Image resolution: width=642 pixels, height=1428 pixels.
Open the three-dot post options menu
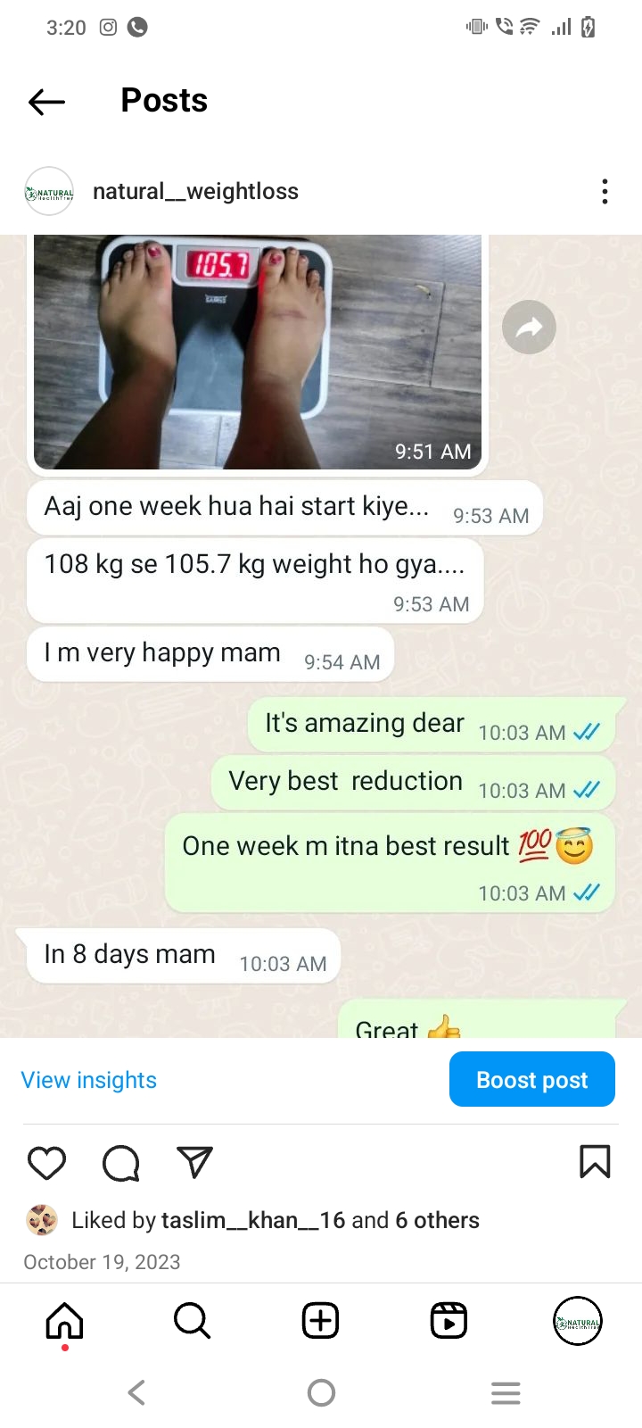click(x=605, y=192)
